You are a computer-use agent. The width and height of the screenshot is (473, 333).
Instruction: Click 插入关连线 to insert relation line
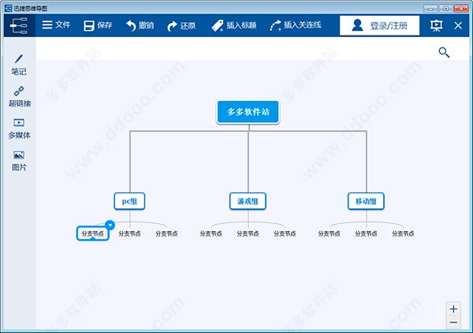pyautogui.click(x=296, y=25)
